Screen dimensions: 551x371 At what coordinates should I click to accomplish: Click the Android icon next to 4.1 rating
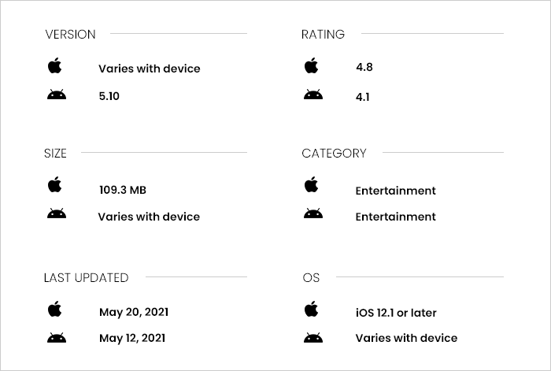click(313, 95)
